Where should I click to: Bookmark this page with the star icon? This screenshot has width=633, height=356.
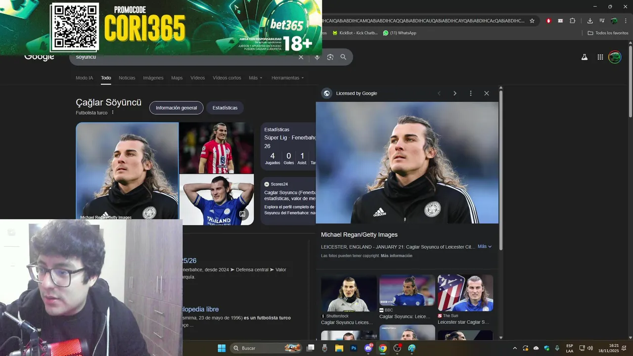[x=532, y=21]
